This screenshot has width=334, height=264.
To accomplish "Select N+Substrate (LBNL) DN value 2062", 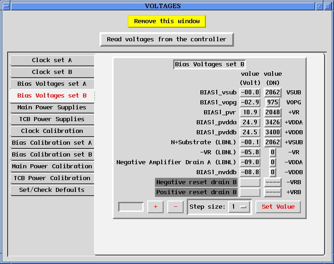I will (x=273, y=142).
